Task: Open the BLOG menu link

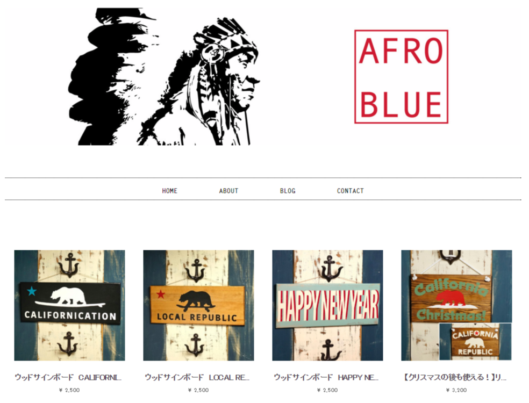Action: [x=288, y=191]
